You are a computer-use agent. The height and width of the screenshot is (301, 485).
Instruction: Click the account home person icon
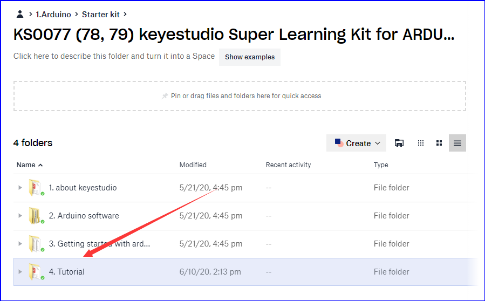(20, 14)
